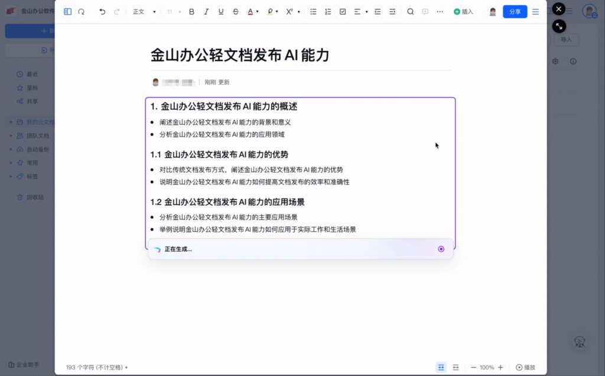This screenshot has height=376, width=605.
Task: Apply the highlight color marker
Action: 270,12
